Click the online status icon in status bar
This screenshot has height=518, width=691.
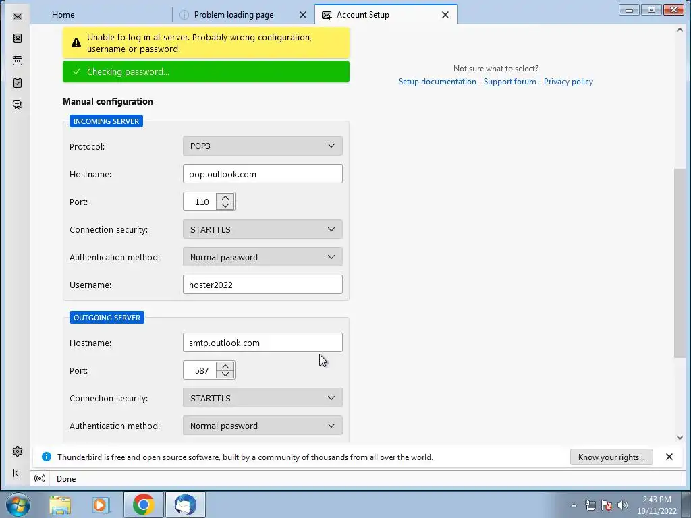click(40, 478)
